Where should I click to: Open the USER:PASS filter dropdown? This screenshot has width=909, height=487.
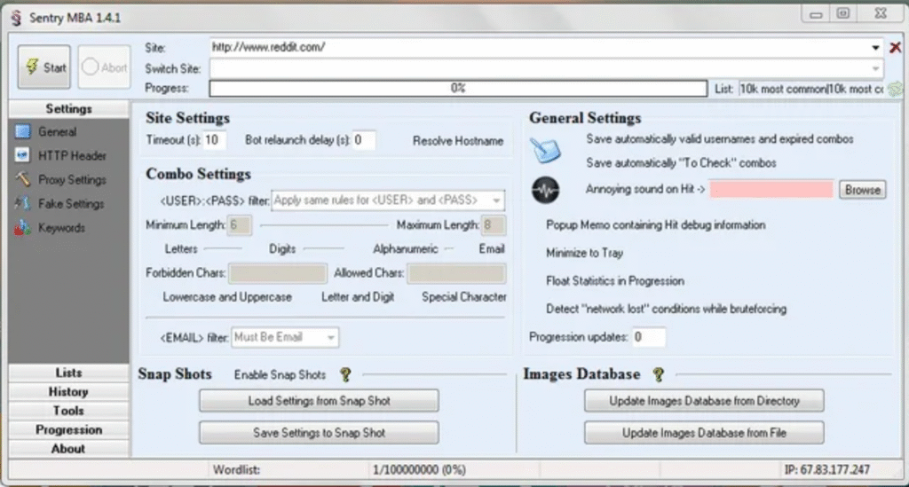click(x=388, y=200)
